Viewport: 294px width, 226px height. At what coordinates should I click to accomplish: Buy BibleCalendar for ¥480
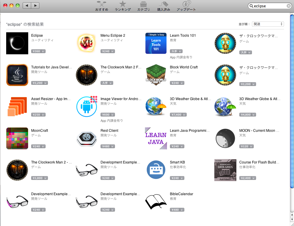(x=175, y=210)
